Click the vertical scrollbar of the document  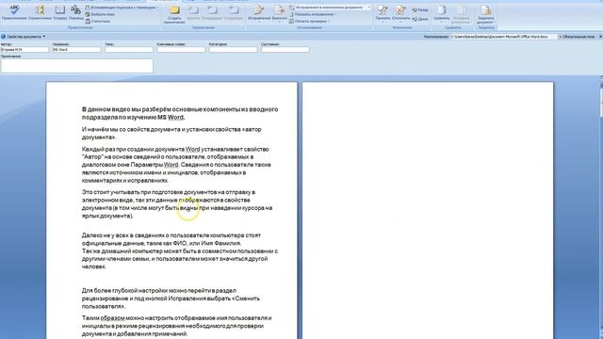click(x=601, y=207)
